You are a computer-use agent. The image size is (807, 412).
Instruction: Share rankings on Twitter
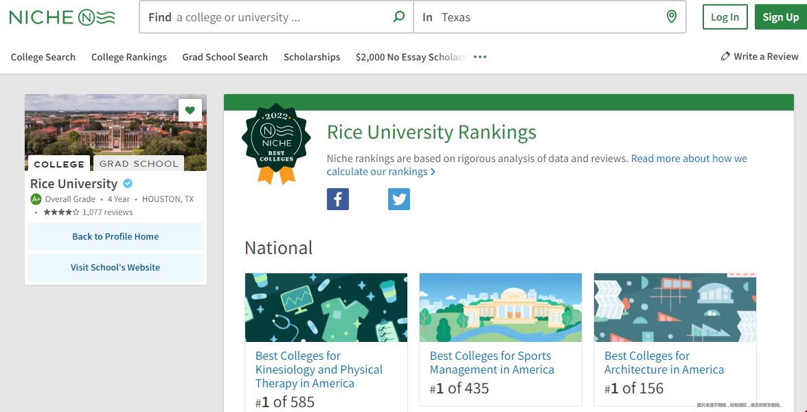[399, 199]
